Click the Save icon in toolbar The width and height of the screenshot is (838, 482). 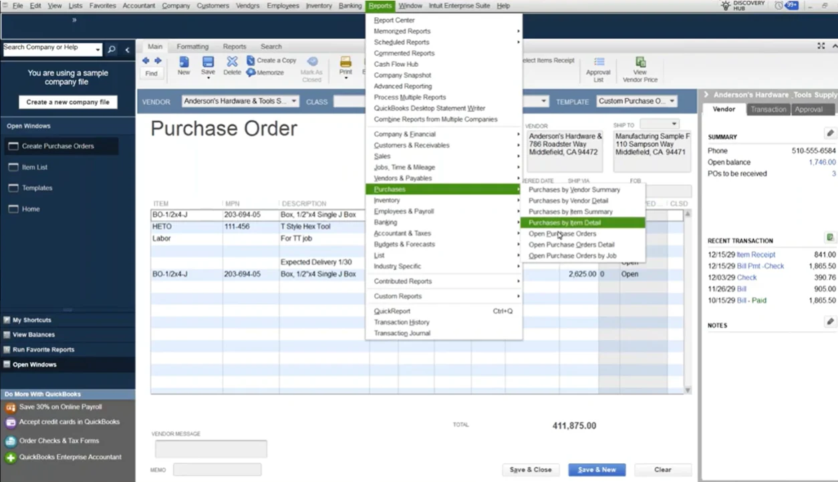pyautogui.click(x=208, y=63)
